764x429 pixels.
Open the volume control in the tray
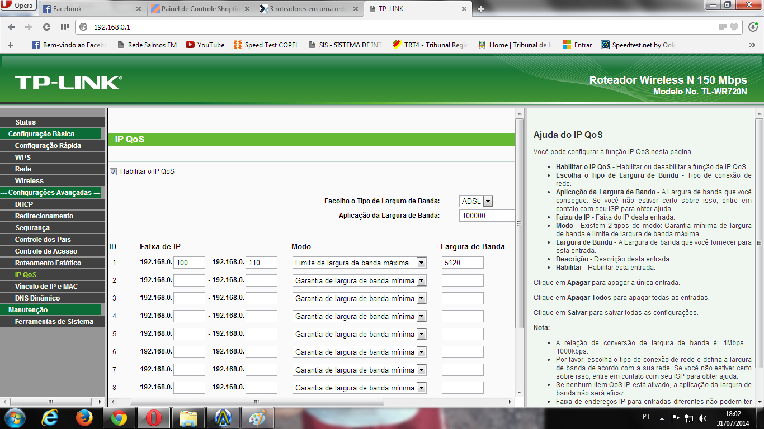(x=702, y=418)
